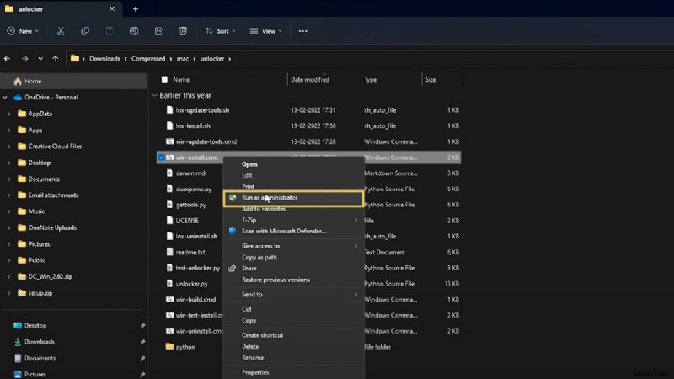
Task: Click the folder icon in address bar
Action: [75, 58]
